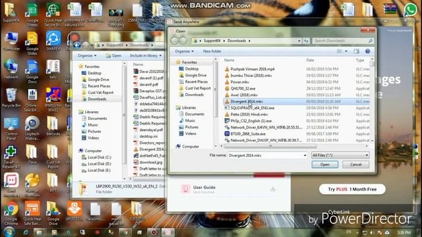
Task: Open the Recycle Bin desktop icon
Action: tap(11, 98)
